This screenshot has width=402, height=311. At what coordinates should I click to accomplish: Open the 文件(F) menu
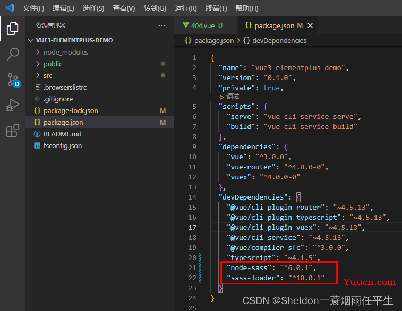(x=33, y=8)
